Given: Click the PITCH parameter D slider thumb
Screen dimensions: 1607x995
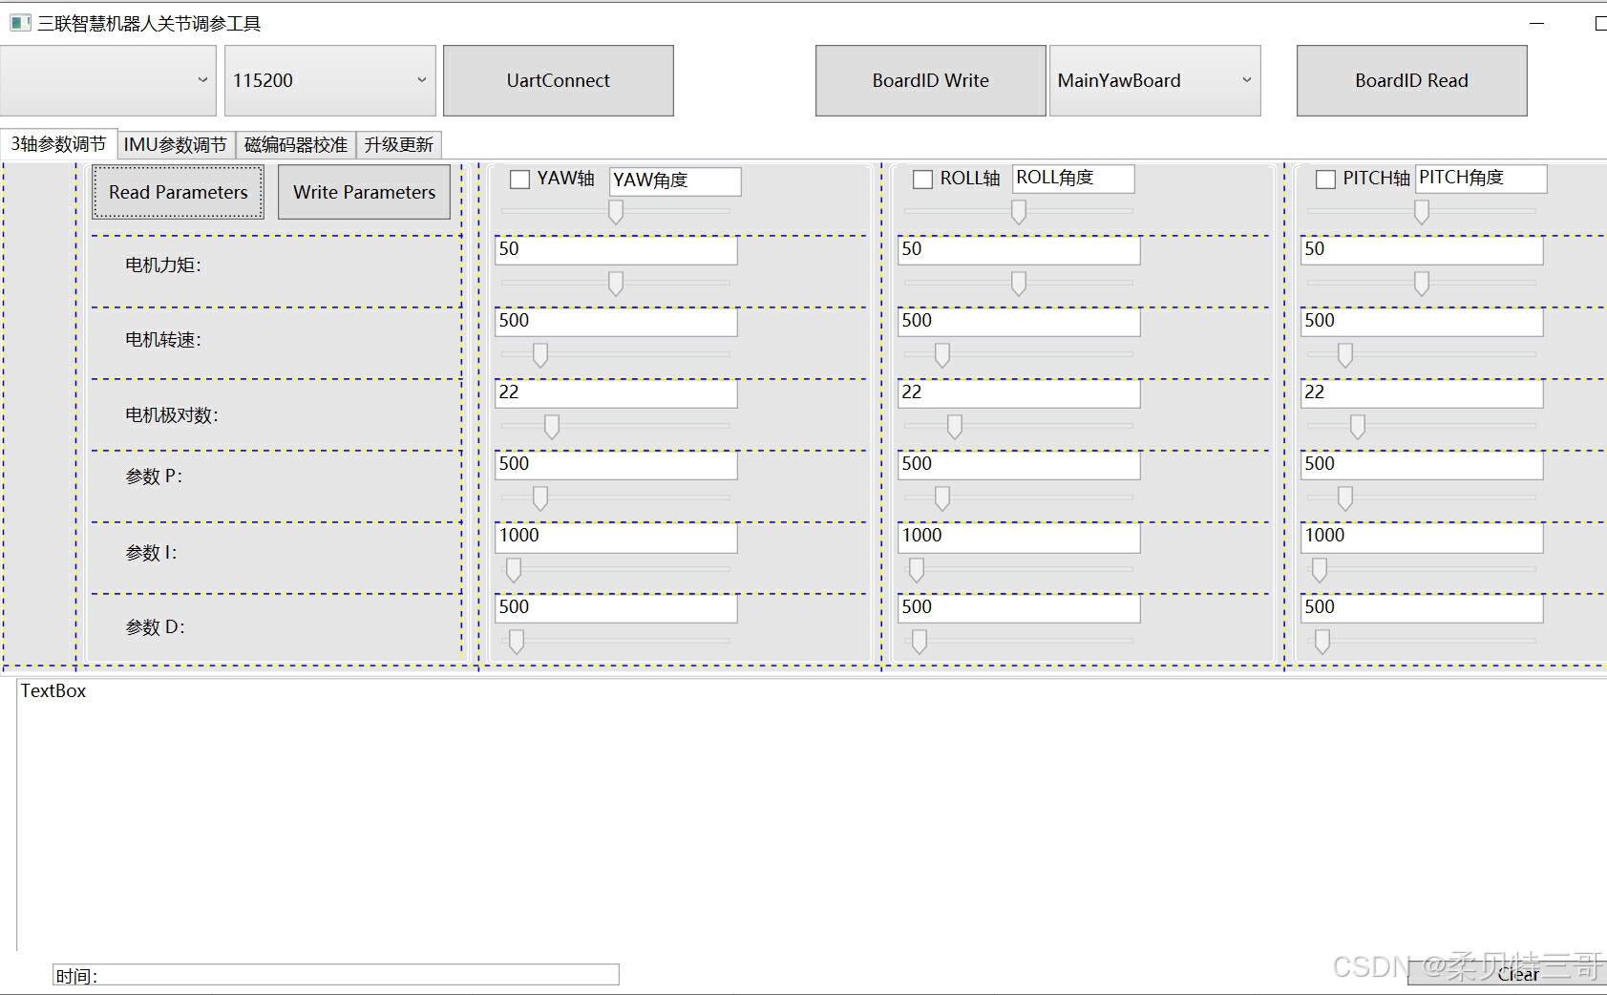Looking at the screenshot, I should point(1322,642).
